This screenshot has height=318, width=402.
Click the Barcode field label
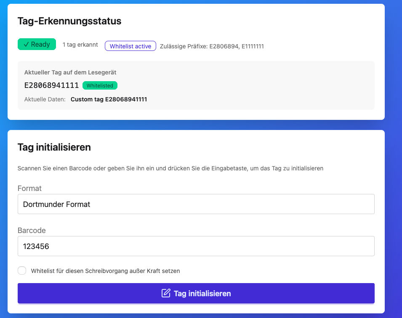pos(32,231)
